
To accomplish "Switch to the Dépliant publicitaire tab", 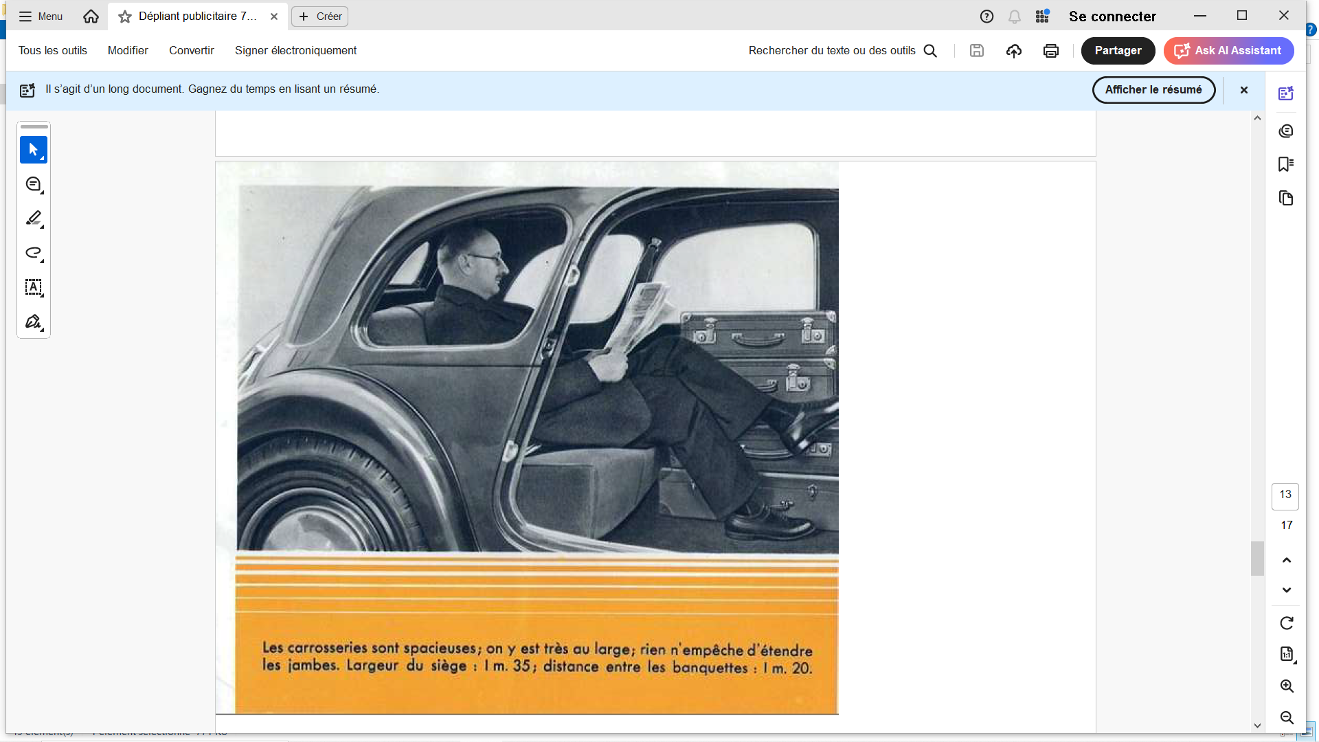I will pos(197,16).
